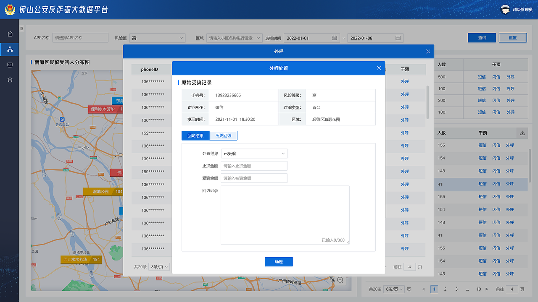This screenshot has width=538, height=302.
Task: Click the region value 顺德区海慧花园
Action: 326,120
